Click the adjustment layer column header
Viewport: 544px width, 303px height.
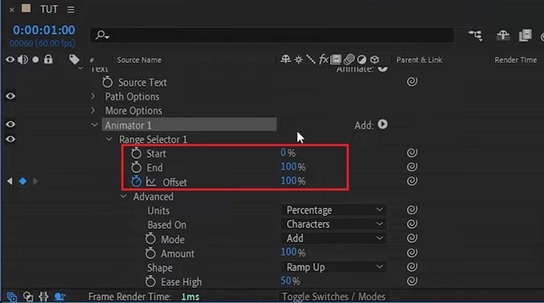[x=362, y=60]
